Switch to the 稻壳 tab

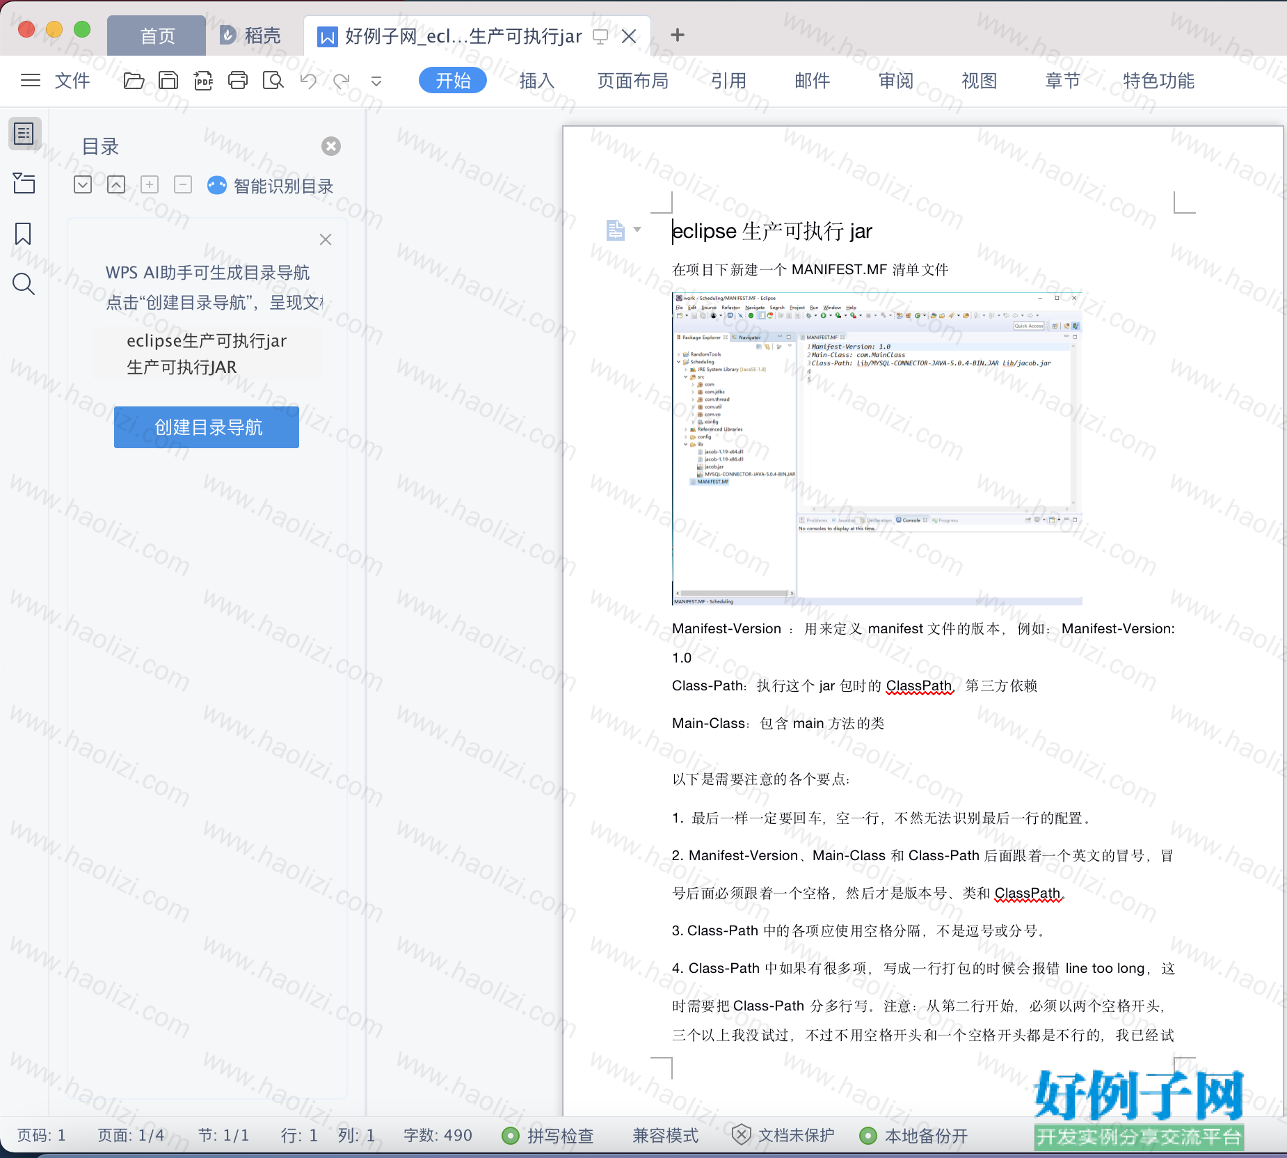[250, 35]
